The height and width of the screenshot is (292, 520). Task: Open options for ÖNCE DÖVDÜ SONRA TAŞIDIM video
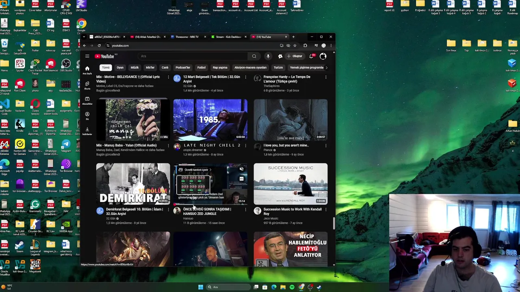pos(245,209)
